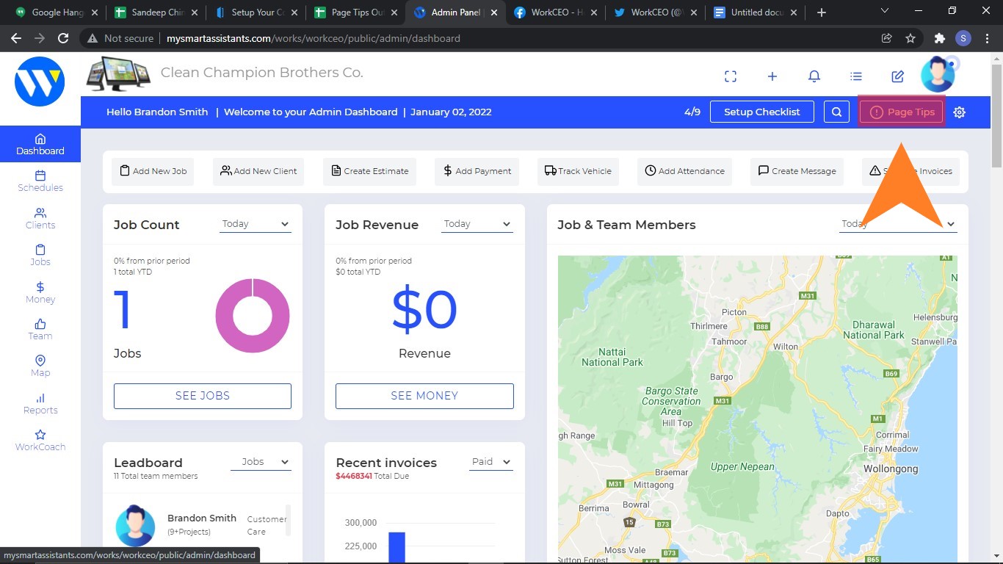Expand Leadboard Jobs dropdown
The width and height of the screenshot is (1003, 564).
pos(261,462)
